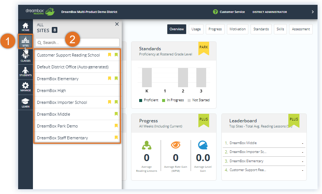The height and width of the screenshot is (194, 322).
Task: Open DreamBox Importer Sc... in Leaderboard
Action: tap(248, 152)
